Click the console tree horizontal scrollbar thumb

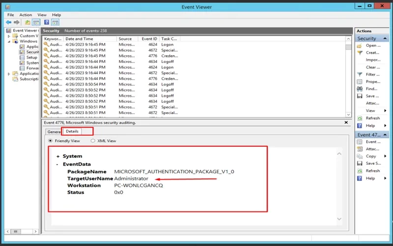pyautogui.click(x=16, y=231)
